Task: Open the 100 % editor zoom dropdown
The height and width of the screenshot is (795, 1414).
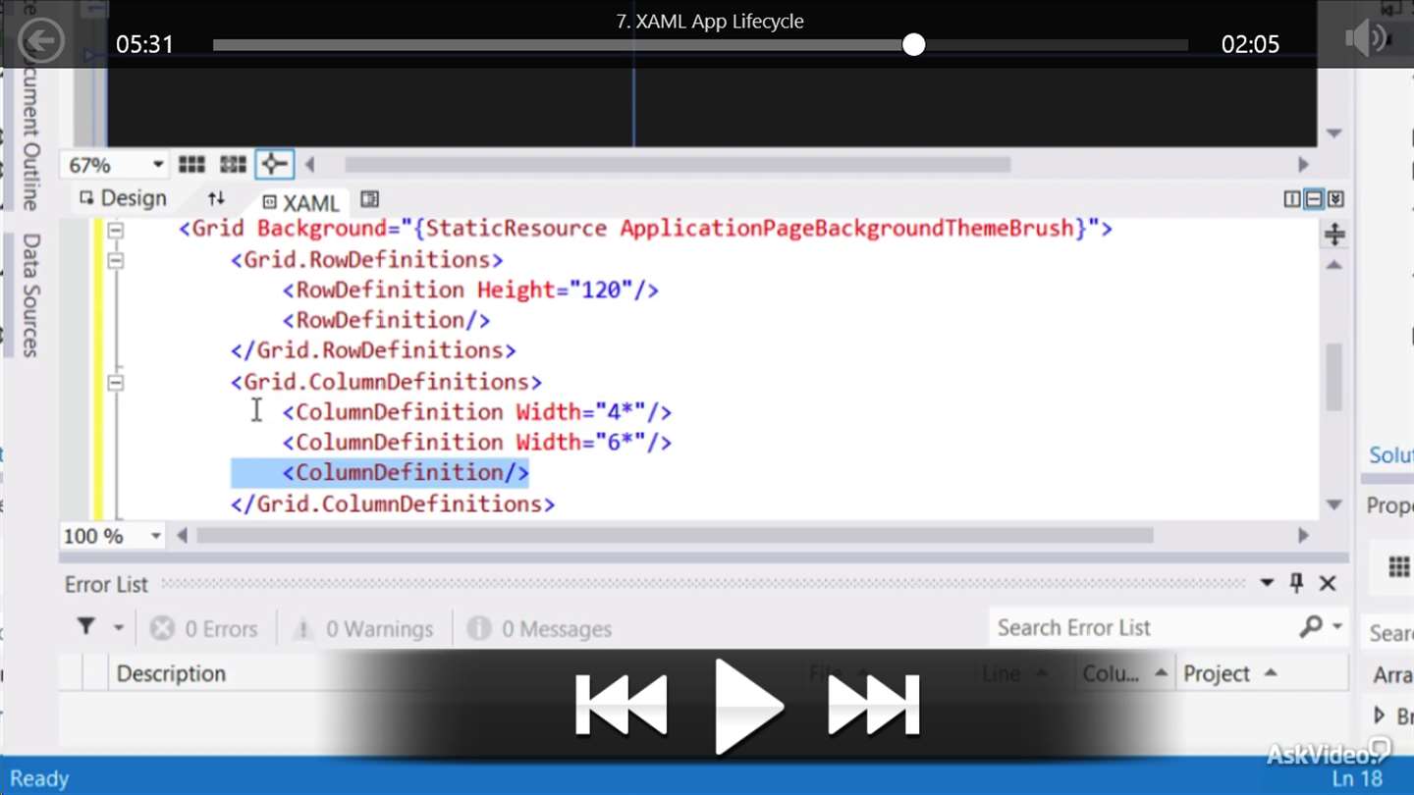Action: click(x=155, y=536)
